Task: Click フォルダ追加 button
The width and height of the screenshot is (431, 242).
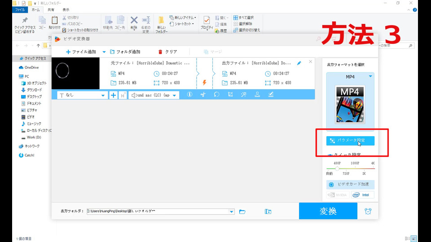Action: 125,52
